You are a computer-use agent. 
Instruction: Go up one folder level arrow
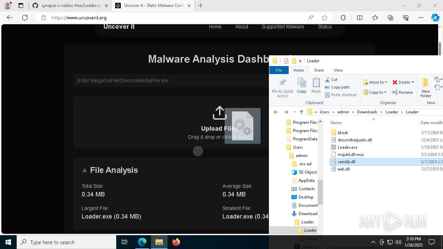301,112
